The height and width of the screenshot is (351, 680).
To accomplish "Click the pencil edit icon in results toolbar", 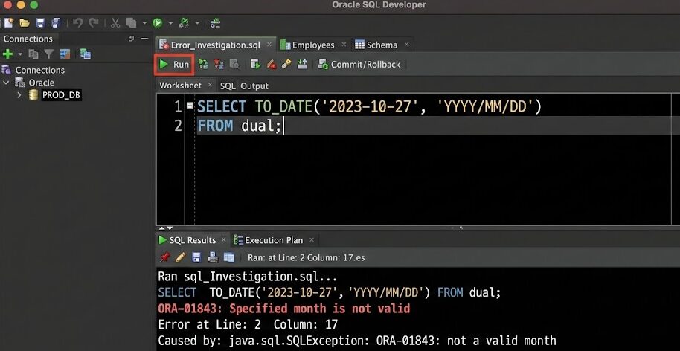I will [x=180, y=257].
